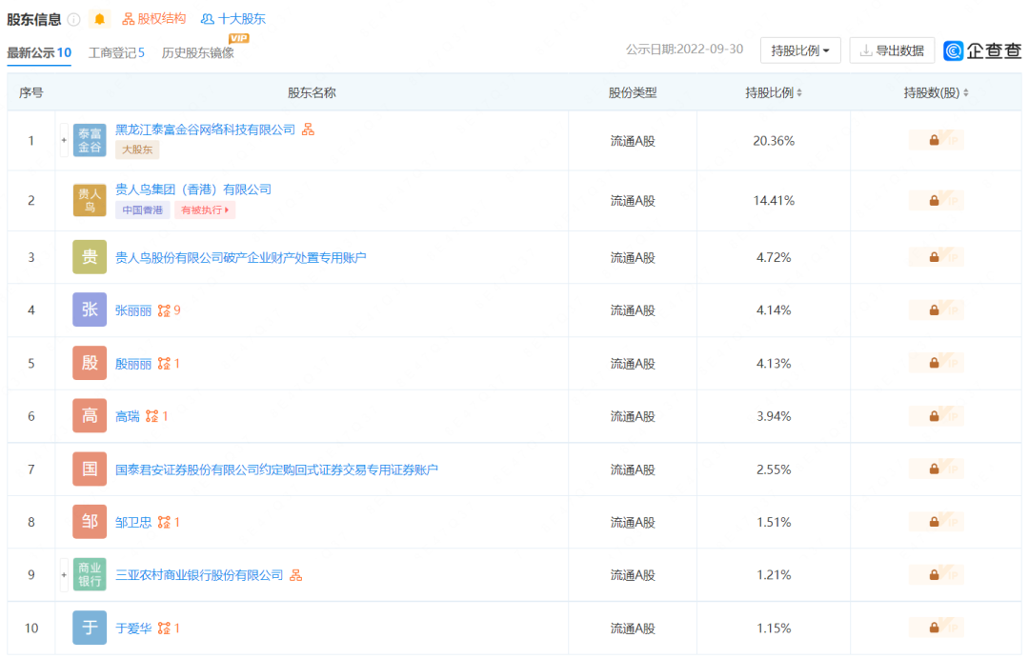Click VIP lock icon in 20.36% row
Image resolution: width=1029 pixels, height=659 pixels.
click(936, 140)
